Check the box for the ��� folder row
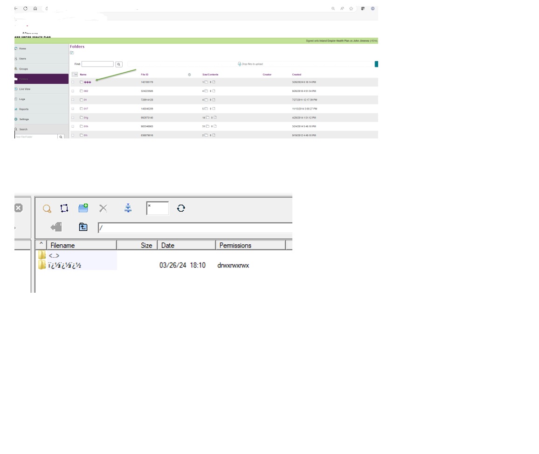 [73, 82]
